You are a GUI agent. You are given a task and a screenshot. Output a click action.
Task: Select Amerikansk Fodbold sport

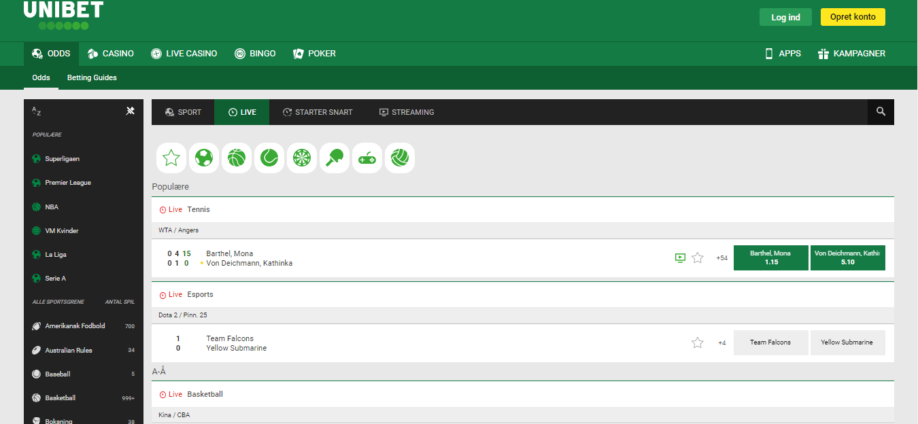84,326
